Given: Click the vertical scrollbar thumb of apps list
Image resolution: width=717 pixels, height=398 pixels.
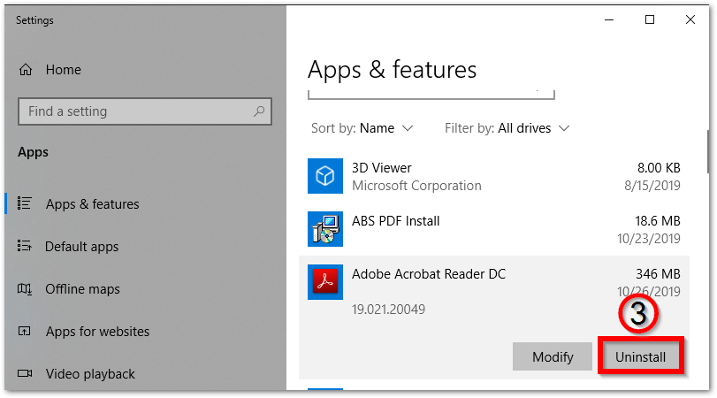Looking at the screenshot, I should pyautogui.click(x=708, y=151).
